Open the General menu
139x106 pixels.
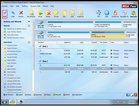(x=5, y=6)
